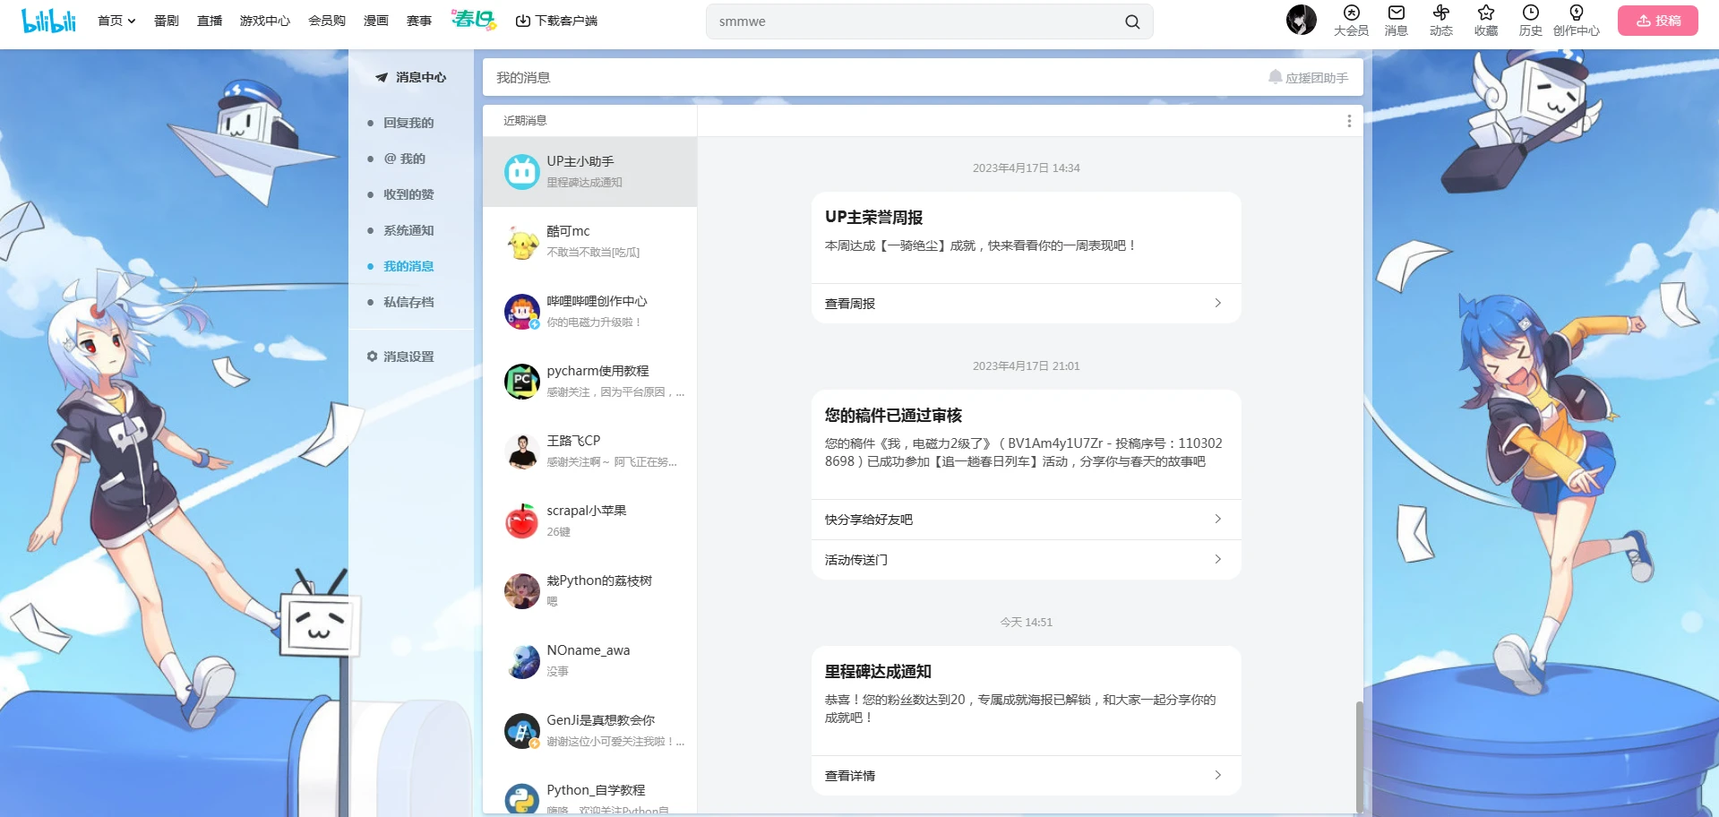This screenshot has width=1719, height=817.
Task: Click the 里程碑达成通知 card title
Action: [x=878, y=672]
